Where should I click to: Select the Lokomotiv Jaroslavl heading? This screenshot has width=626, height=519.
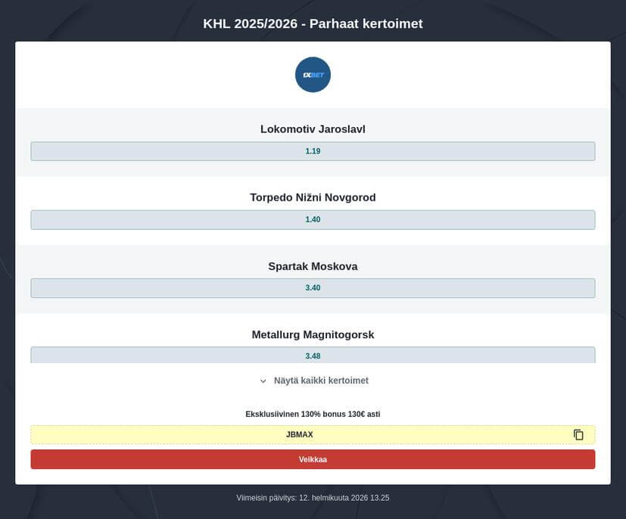tap(313, 129)
